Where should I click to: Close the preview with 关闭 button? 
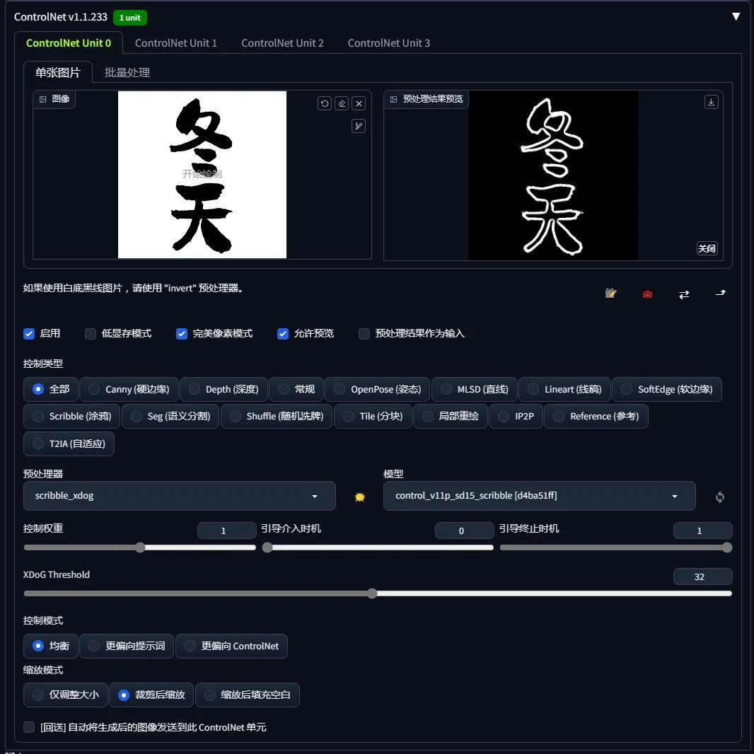[707, 248]
